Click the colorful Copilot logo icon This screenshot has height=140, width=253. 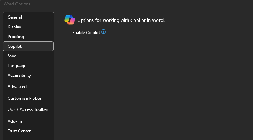[70, 20]
